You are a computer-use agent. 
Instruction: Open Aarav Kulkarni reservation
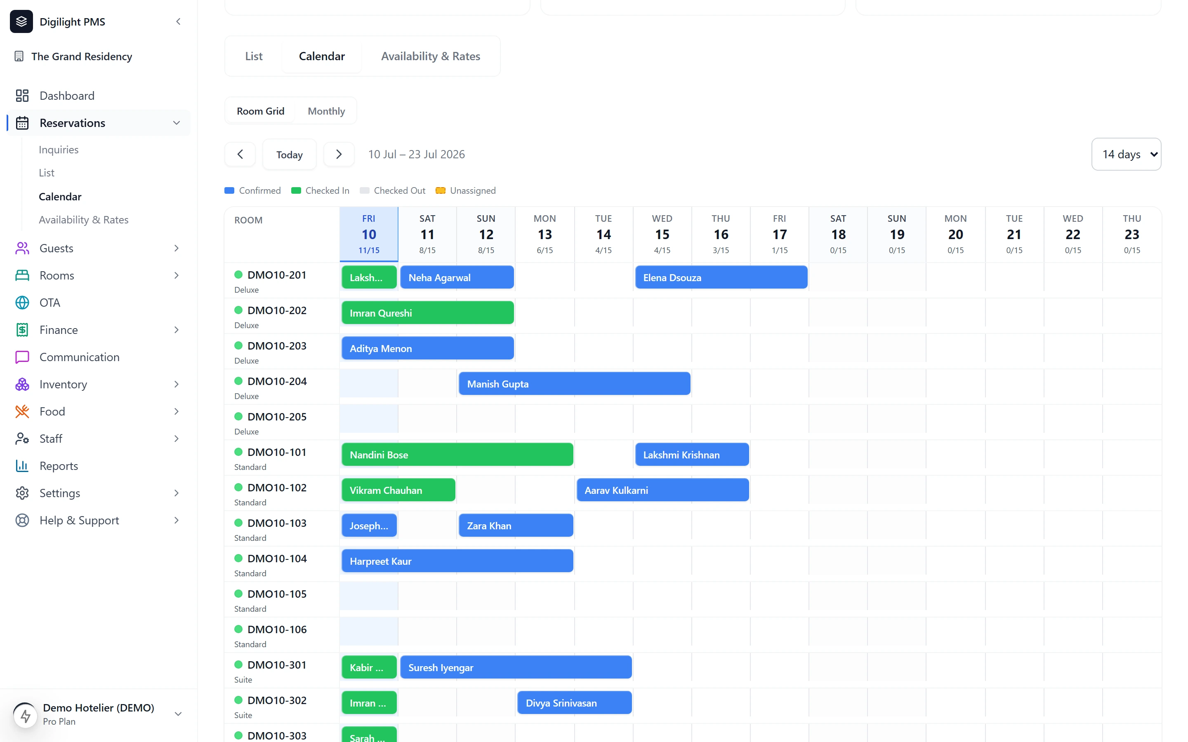click(663, 490)
